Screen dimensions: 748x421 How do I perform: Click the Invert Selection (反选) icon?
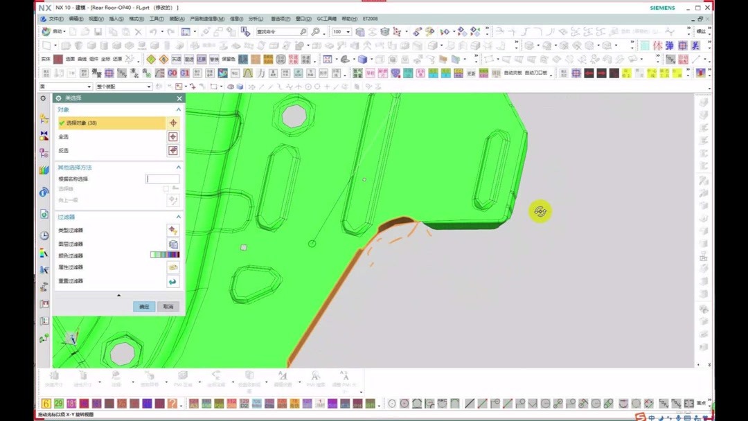pos(173,150)
